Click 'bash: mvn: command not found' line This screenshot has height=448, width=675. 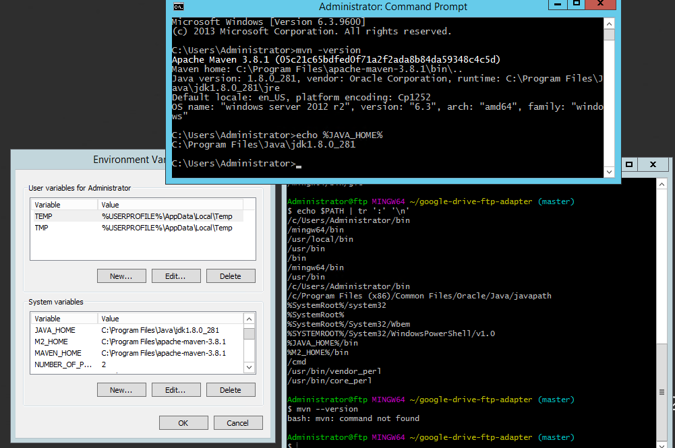point(353,418)
